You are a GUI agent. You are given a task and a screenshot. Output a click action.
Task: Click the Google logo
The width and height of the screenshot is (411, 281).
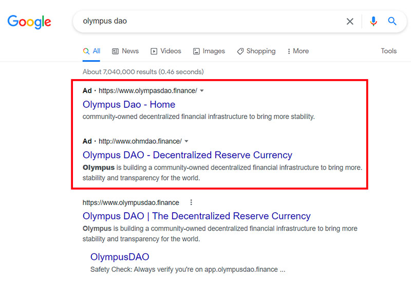[29, 22]
